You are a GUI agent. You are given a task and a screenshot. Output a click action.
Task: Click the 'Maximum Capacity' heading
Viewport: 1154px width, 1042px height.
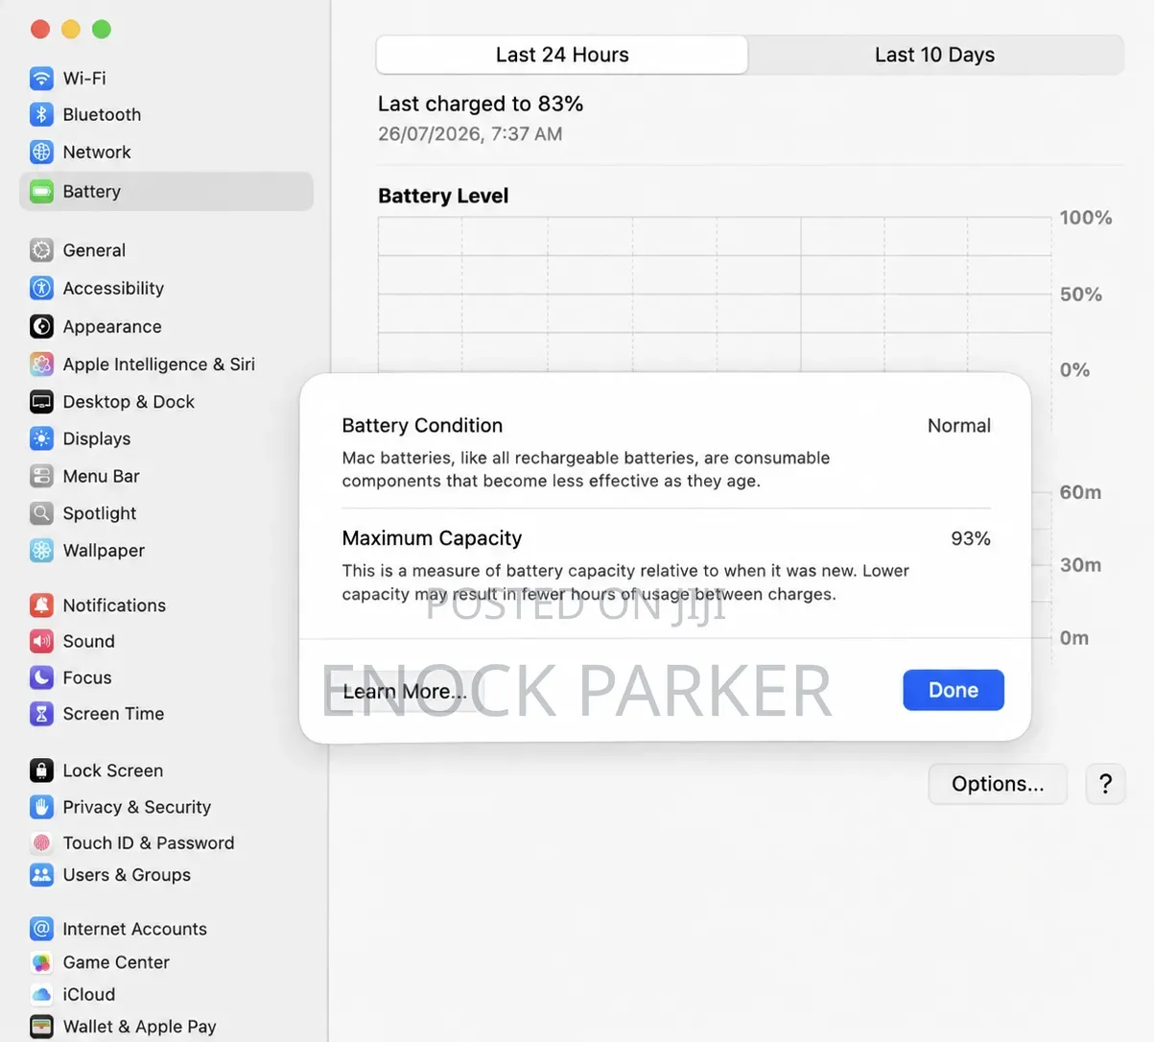[432, 538]
